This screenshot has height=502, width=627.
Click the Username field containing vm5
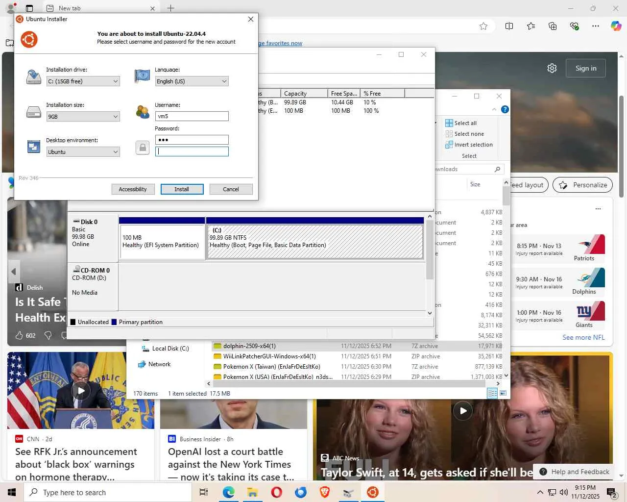(192, 116)
